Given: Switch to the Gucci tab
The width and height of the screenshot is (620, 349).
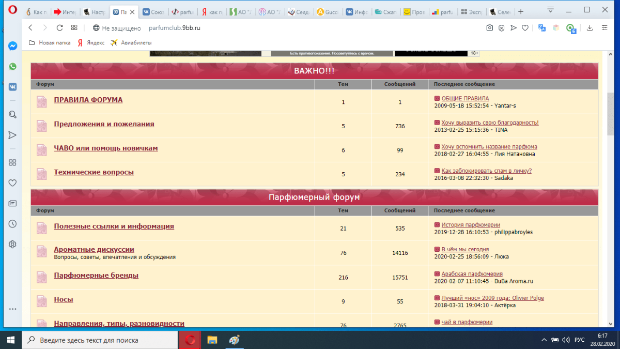Looking at the screenshot, I should 328,12.
